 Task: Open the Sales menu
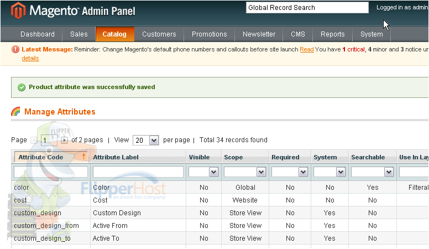(x=79, y=34)
